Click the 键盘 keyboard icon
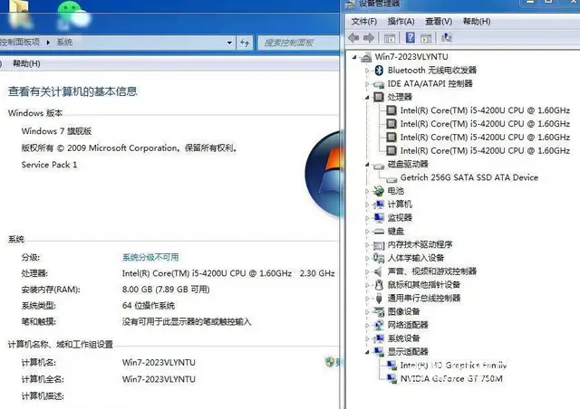This screenshot has width=580, height=409. point(379,232)
